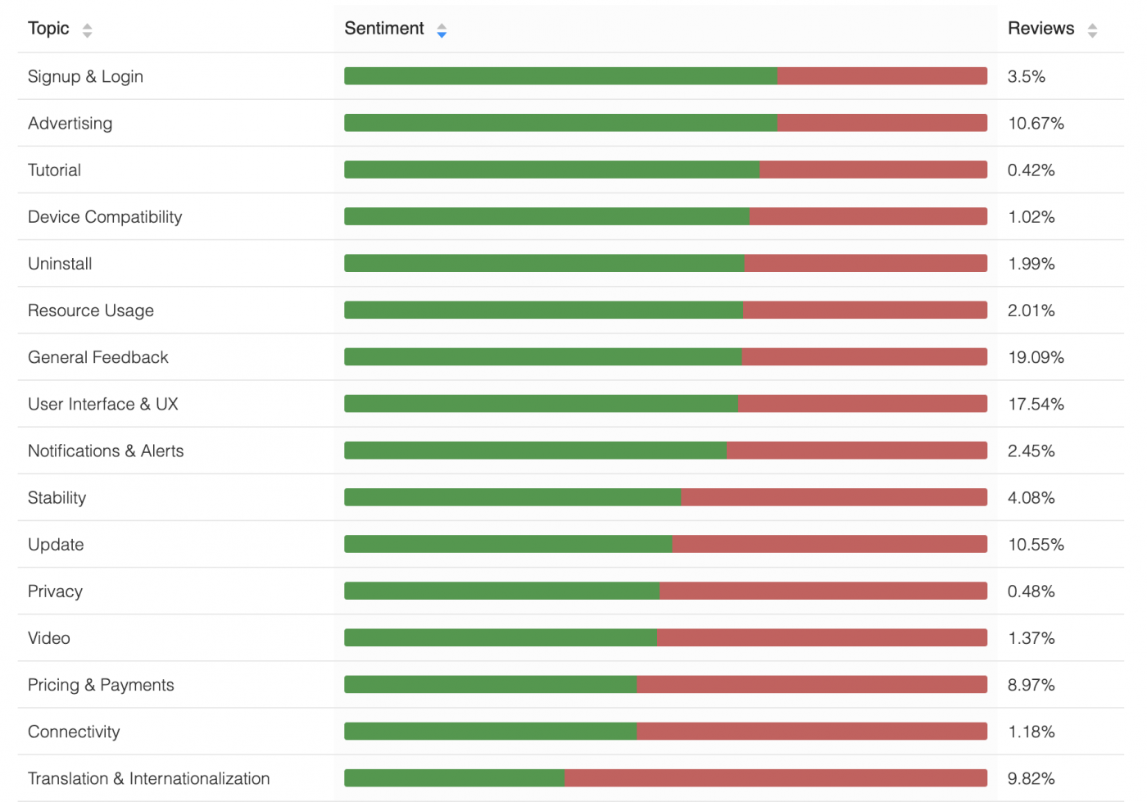
Task: Click the sentiment bar for User Interface & UX
Action: pyautogui.click(x=665, y=403)
